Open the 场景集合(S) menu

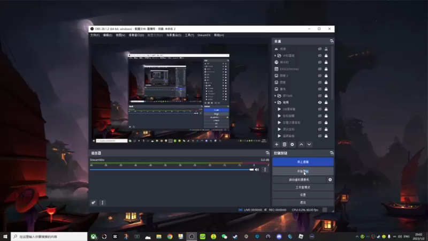click(174, 35)
